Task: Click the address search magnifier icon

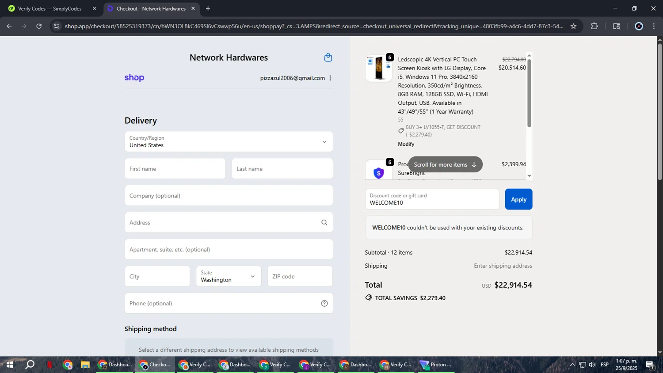Action: [324, 223]
